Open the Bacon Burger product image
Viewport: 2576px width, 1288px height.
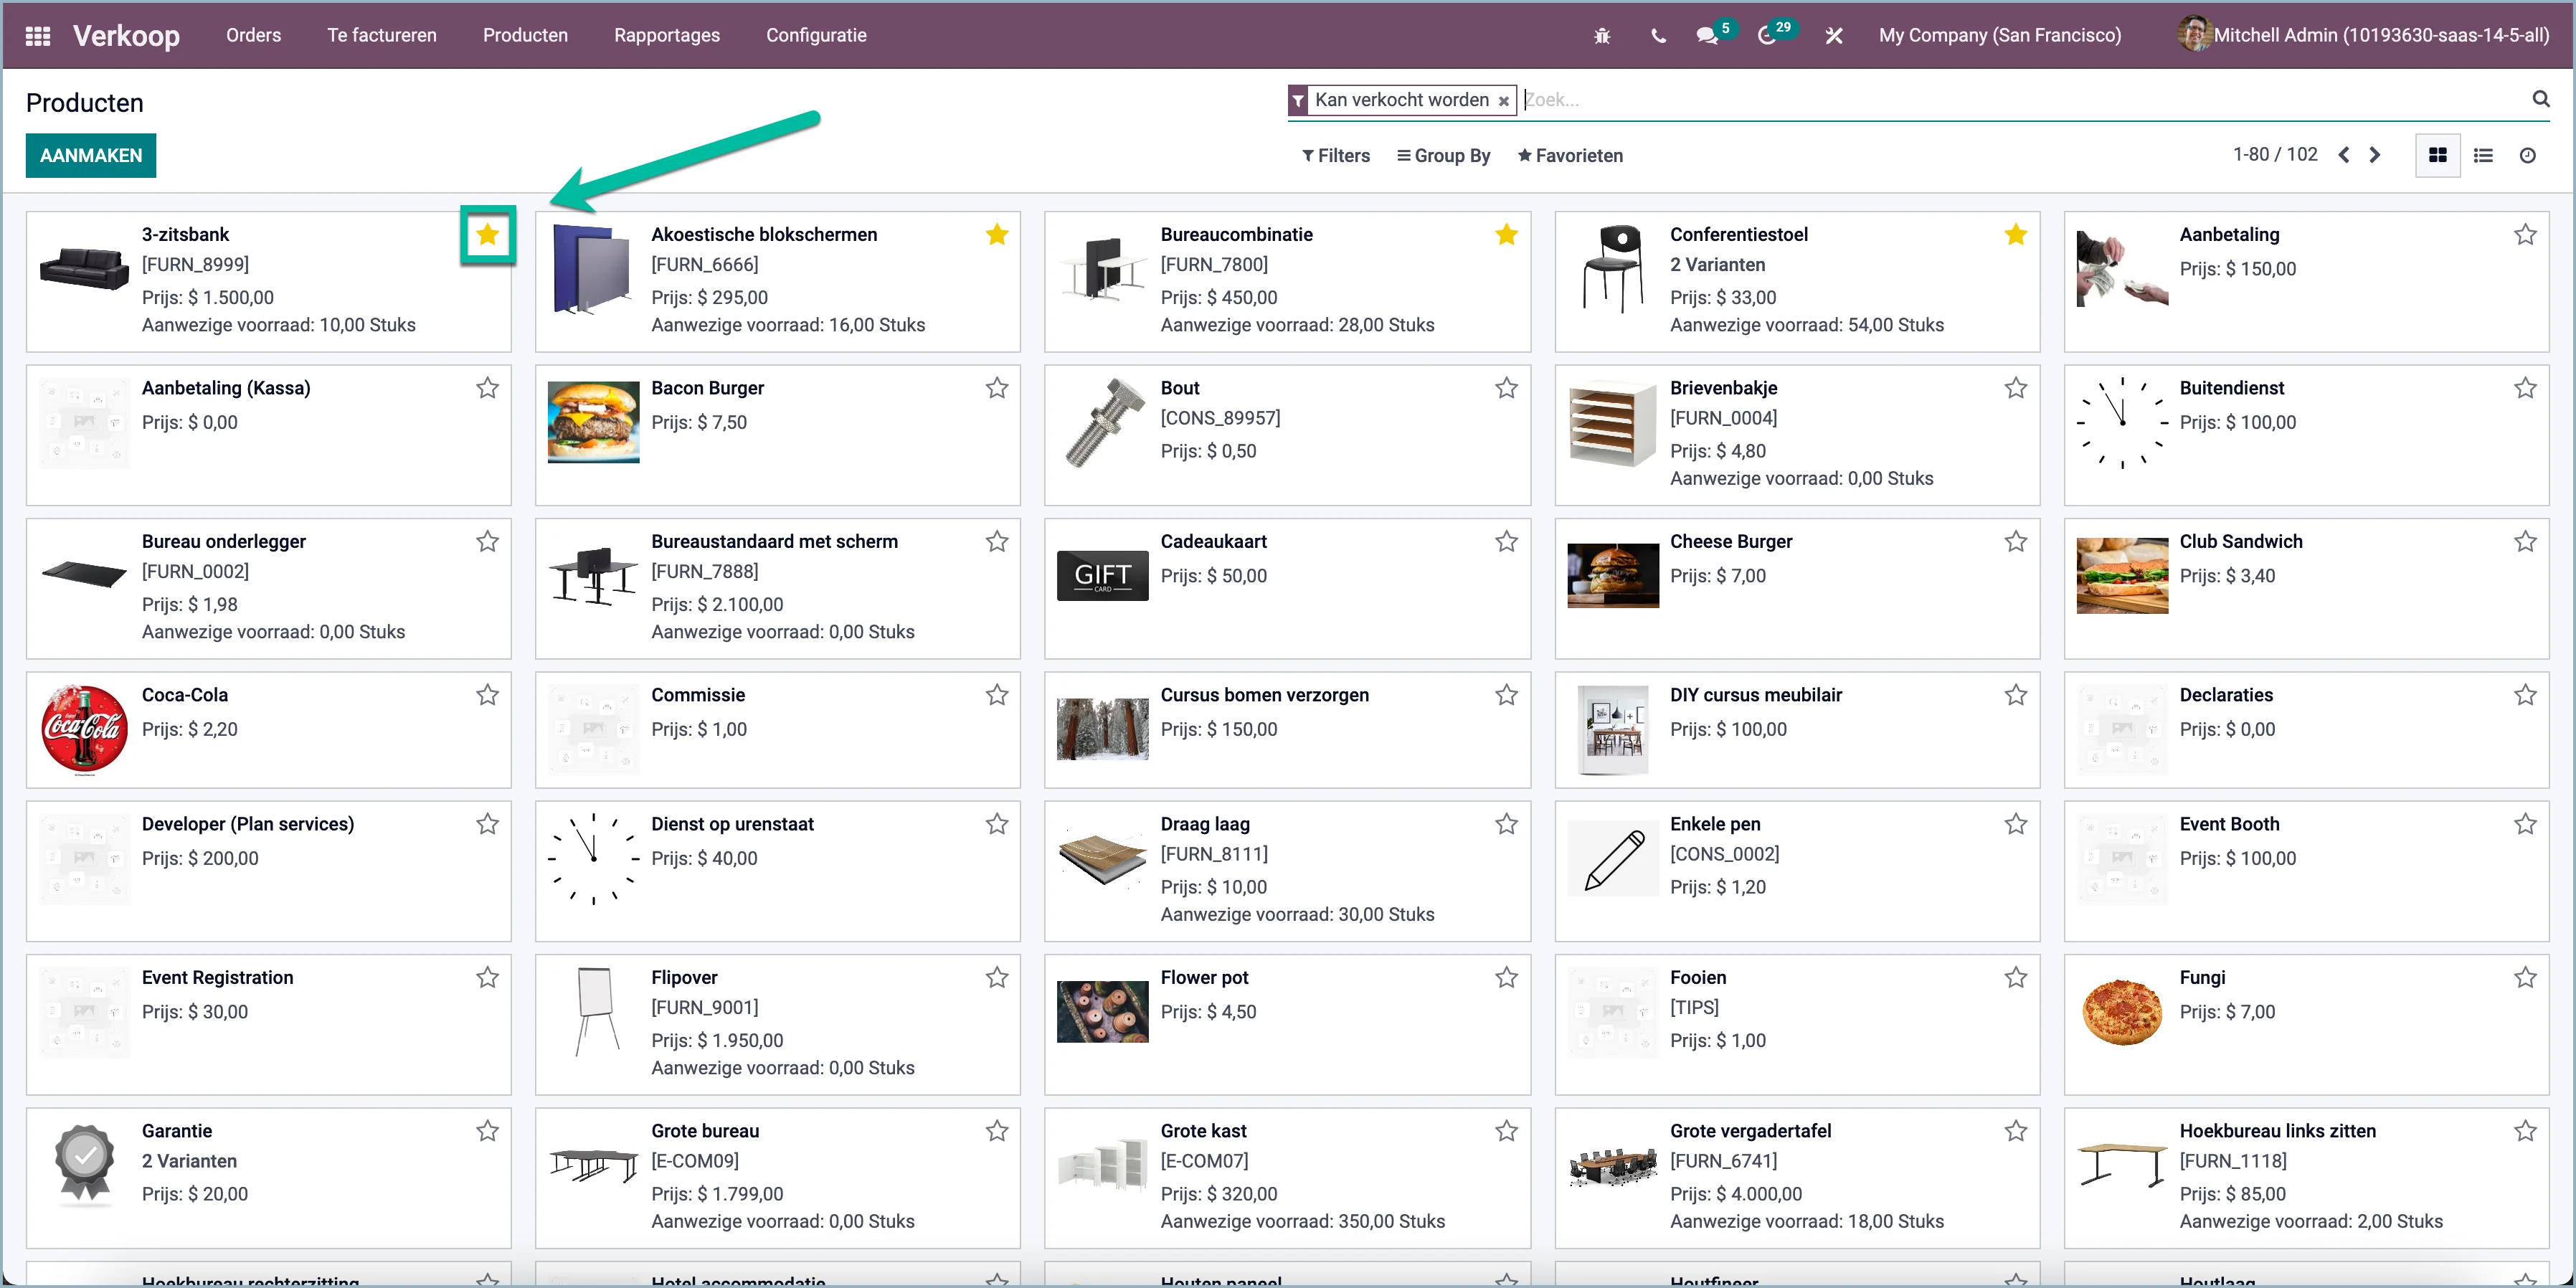(x=593, y=422)
